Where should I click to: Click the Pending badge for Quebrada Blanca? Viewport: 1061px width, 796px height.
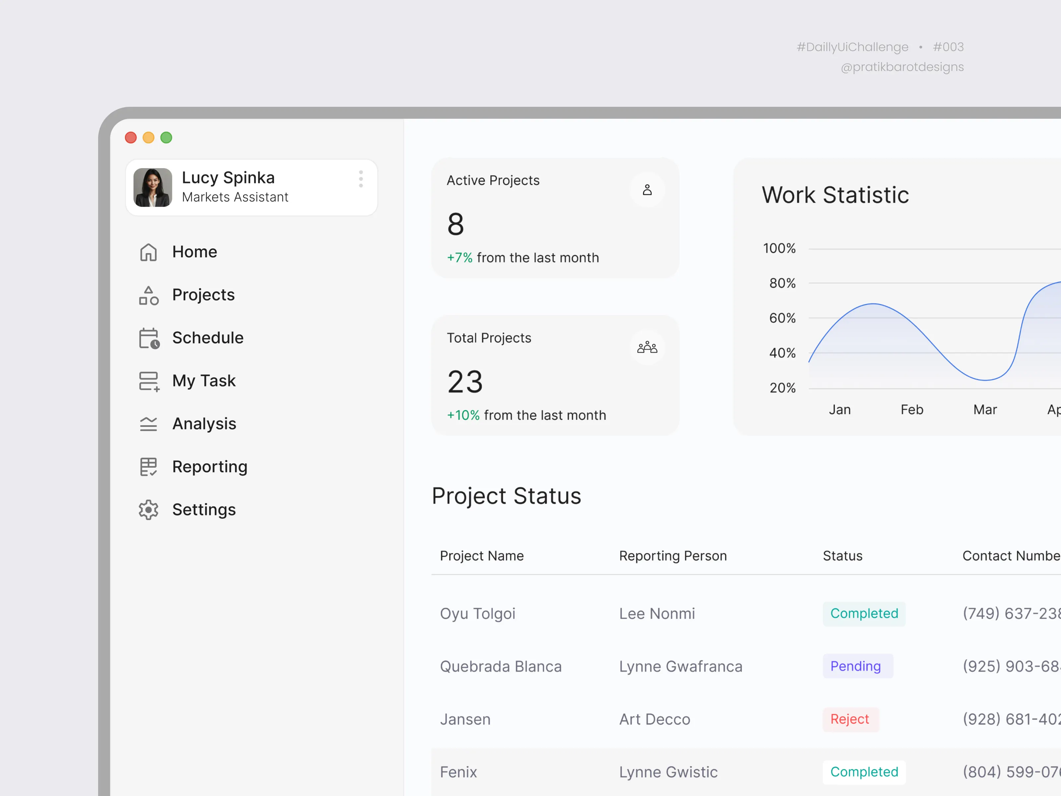pyautogui.click(x=858, y=666)
